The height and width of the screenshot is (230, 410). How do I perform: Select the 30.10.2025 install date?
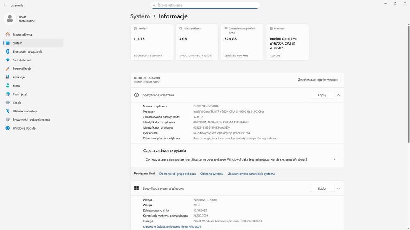pyautogui.click(x=200, y=210)
